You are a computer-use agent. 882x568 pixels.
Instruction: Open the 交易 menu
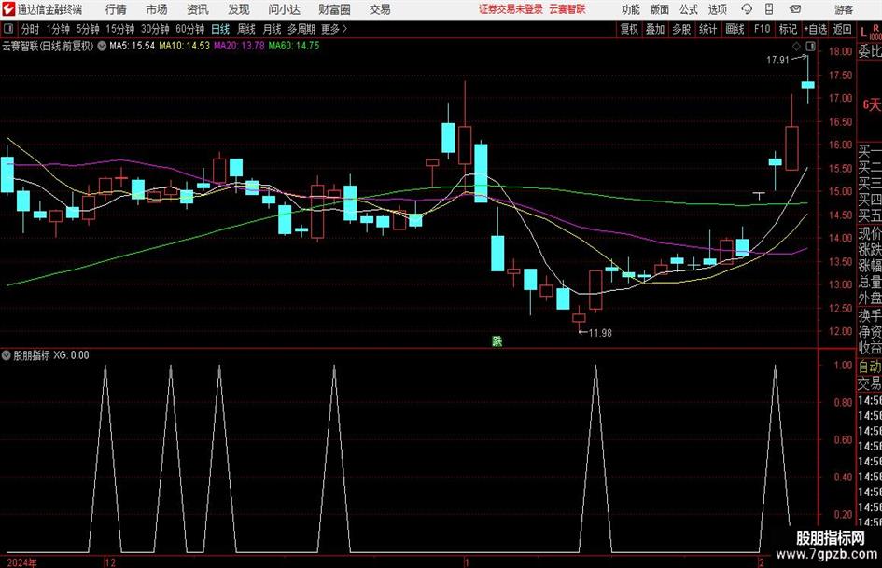(x=380, y=9)
